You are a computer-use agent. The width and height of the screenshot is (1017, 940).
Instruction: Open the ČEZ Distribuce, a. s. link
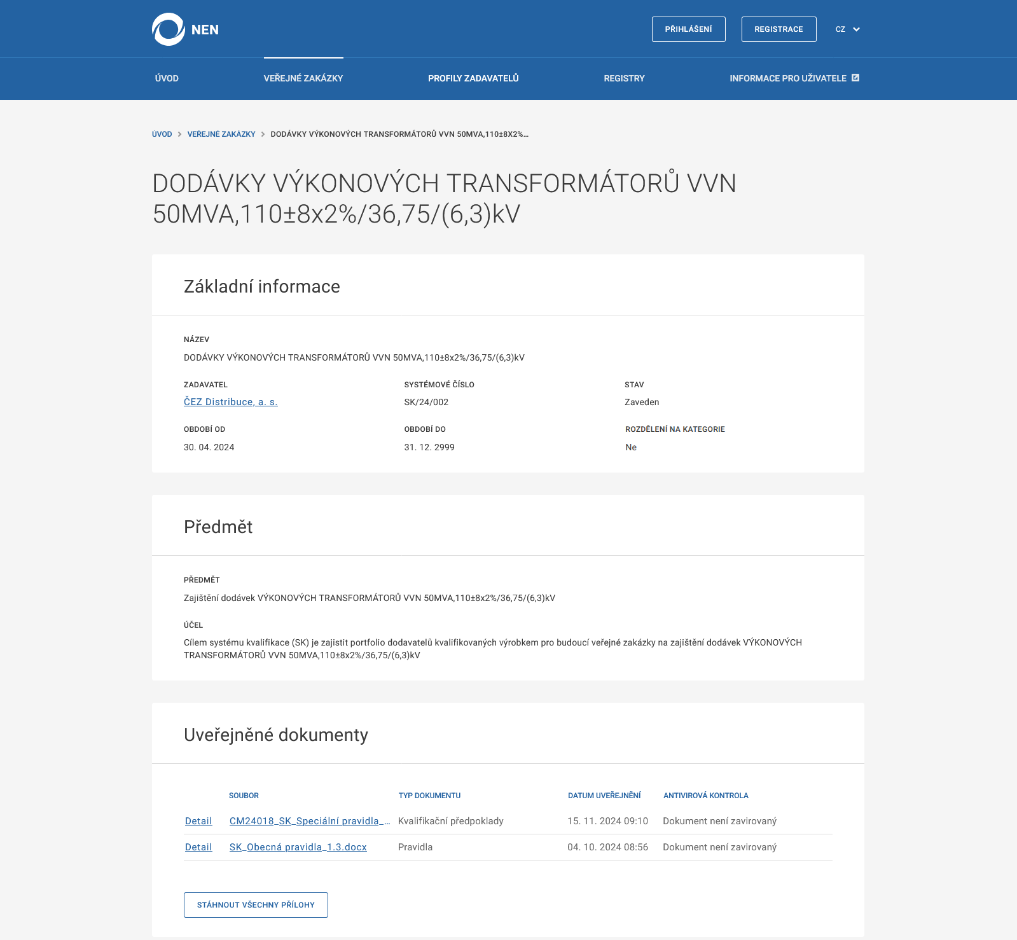(x=231, y=402)
